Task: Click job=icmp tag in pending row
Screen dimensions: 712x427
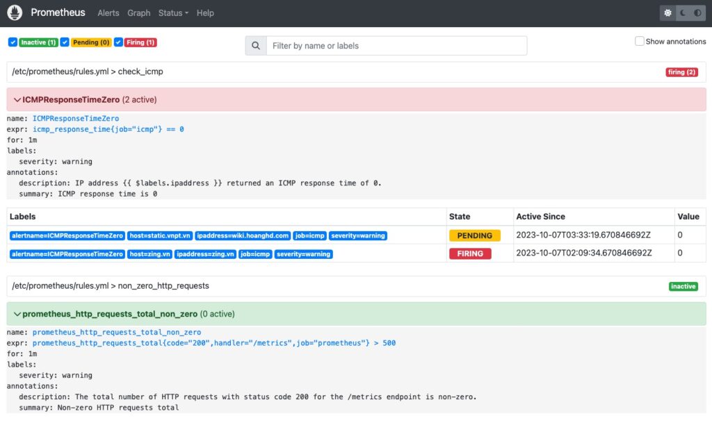Action: (309, 235)
